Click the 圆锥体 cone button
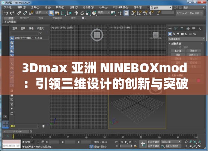This screenshot has height=151, width=208. (x=193, y=51)
